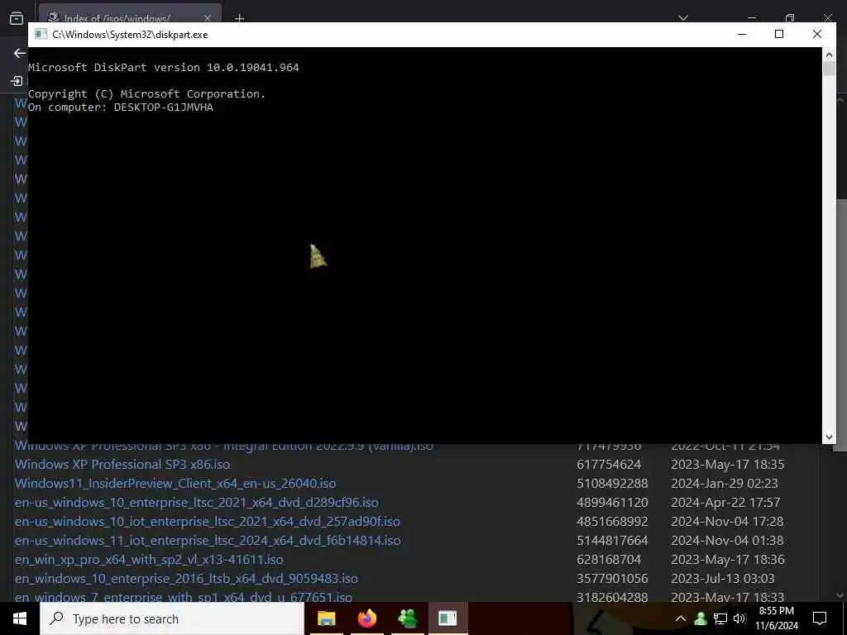Open en_windows_7_enterprise_with_sp1 iso link

184,597
